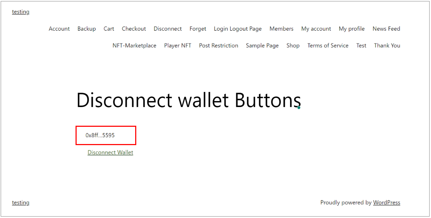The image size is (431, 218).
Task: Click the wallet address 0x8ff...5595
Action: pos(100,135)
